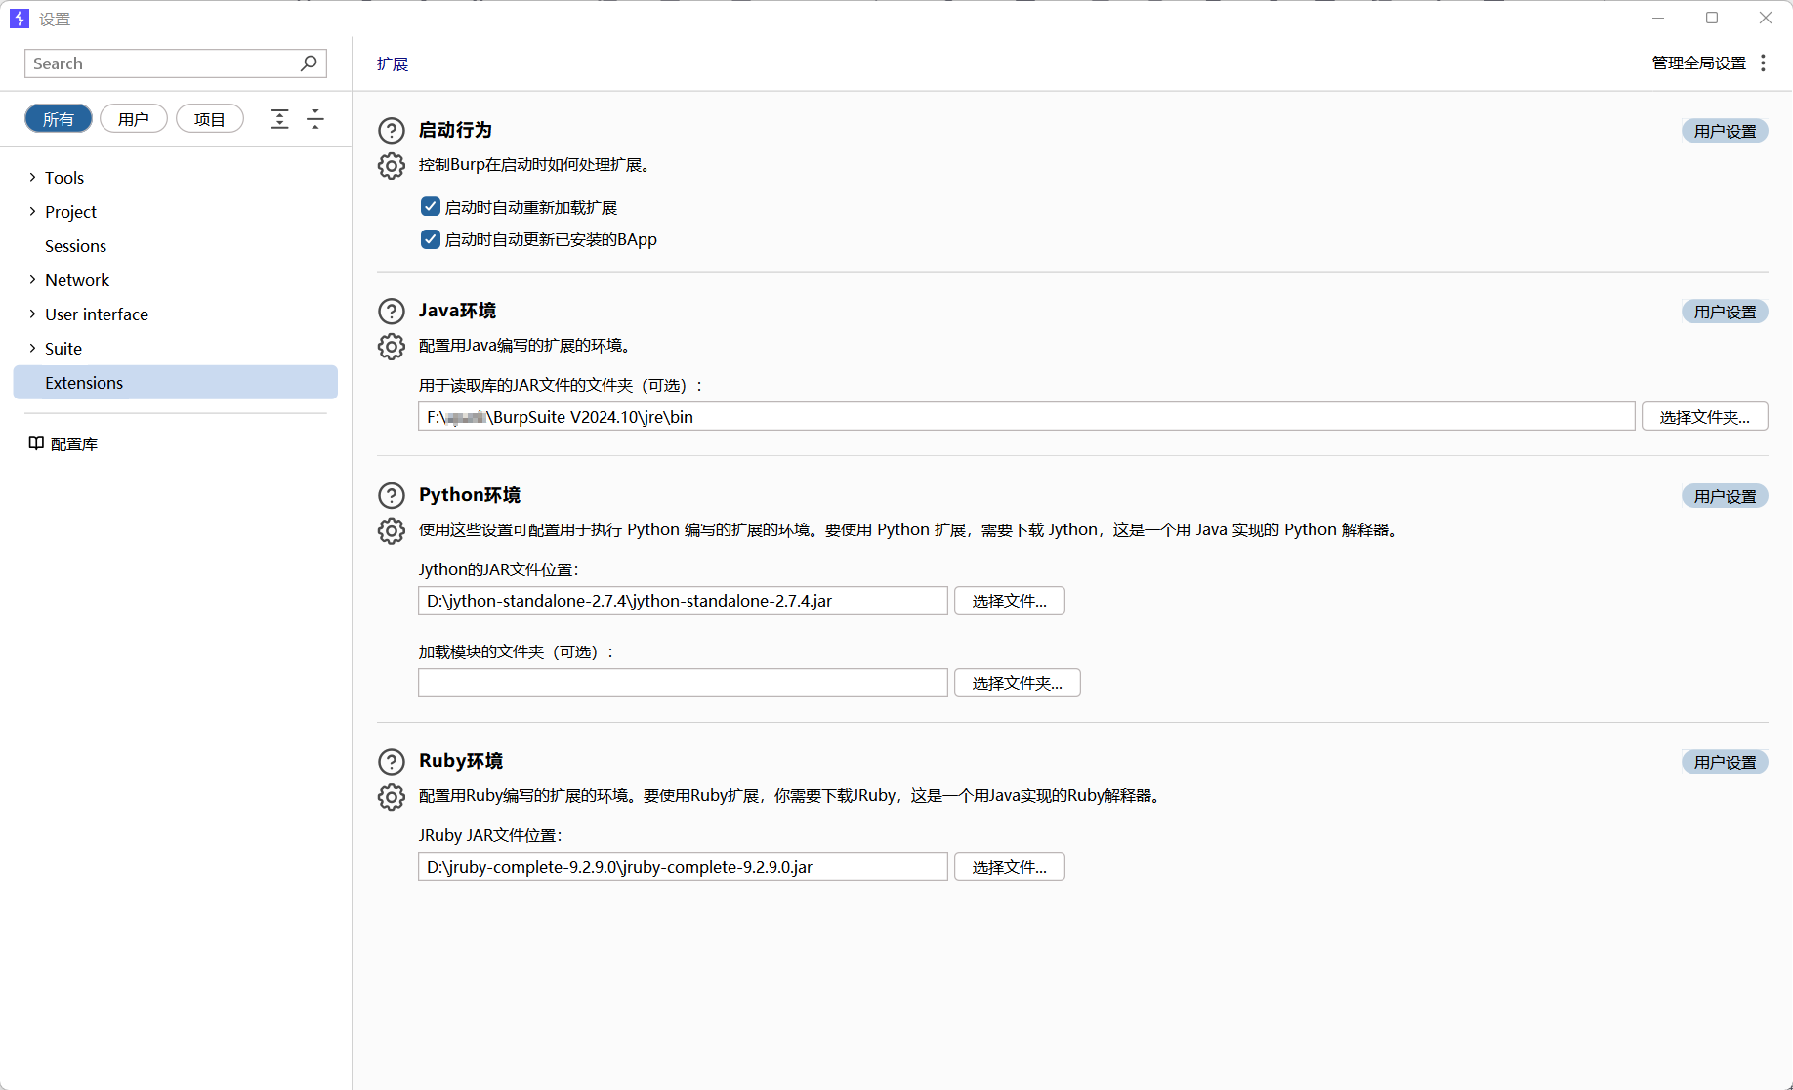The image size is (1793, 1090).
Task: Click the gear icon beside Python环境
Action: (x=391, y=530)
